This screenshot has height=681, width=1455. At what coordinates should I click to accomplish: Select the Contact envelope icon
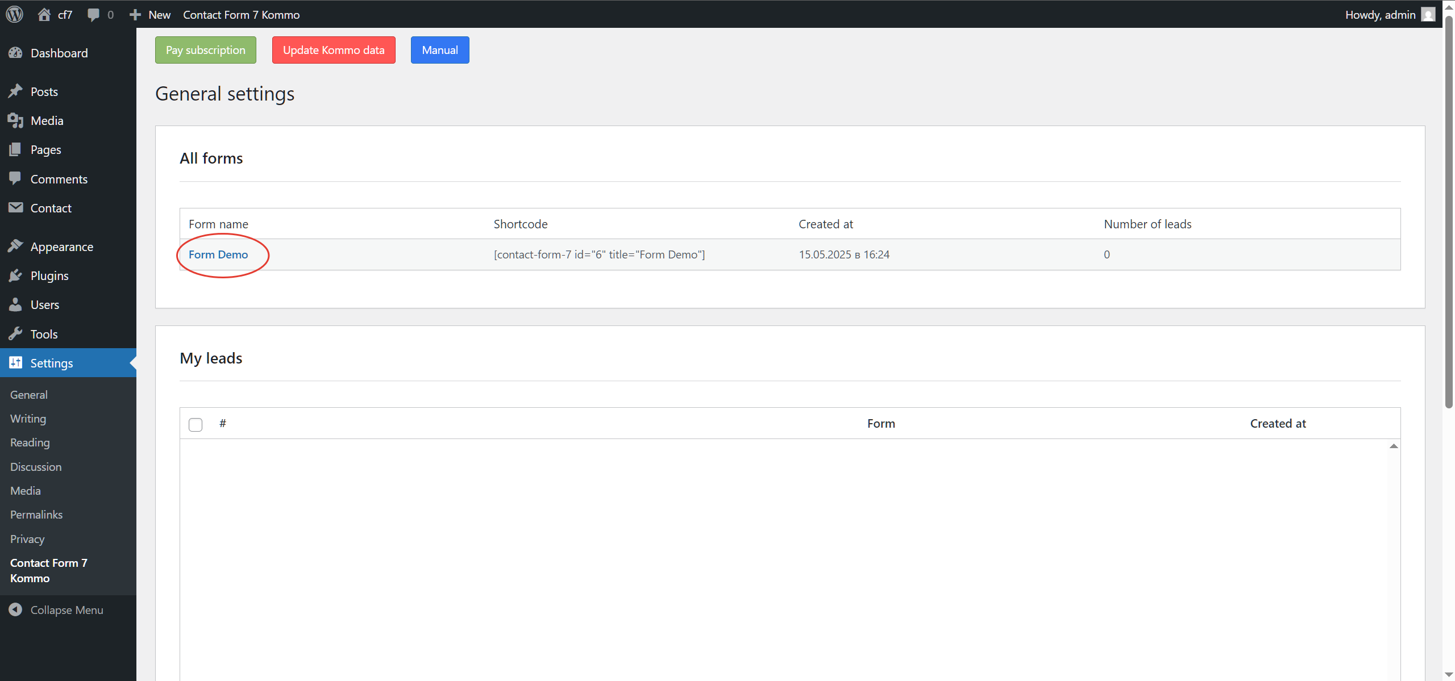pos(16,208)
